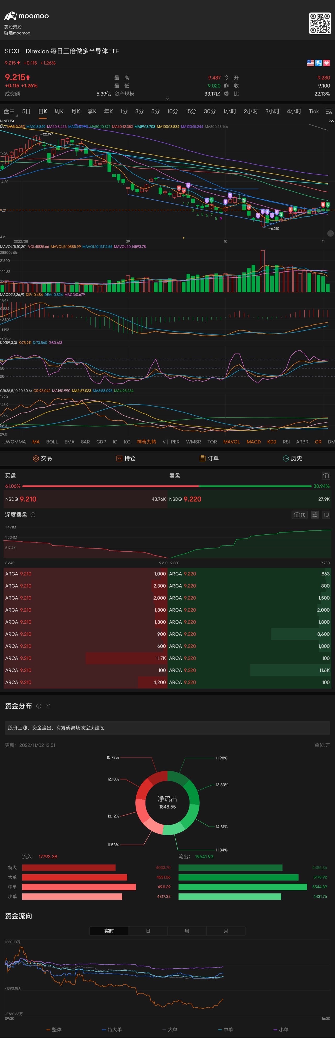
Task: Click the bid/ask ratio bar
Action: (x=167, y=486)
